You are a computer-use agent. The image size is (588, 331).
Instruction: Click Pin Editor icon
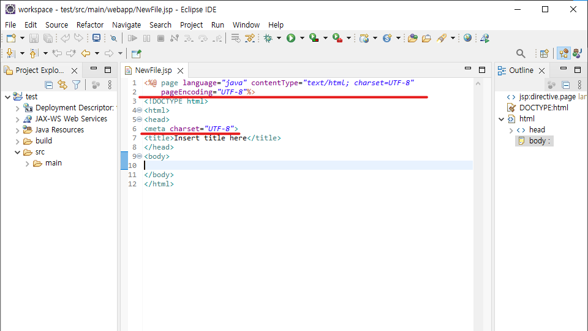coord(136,54)
